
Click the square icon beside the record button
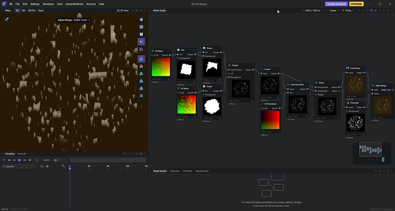pyautogui.click(x=42, y=167)
